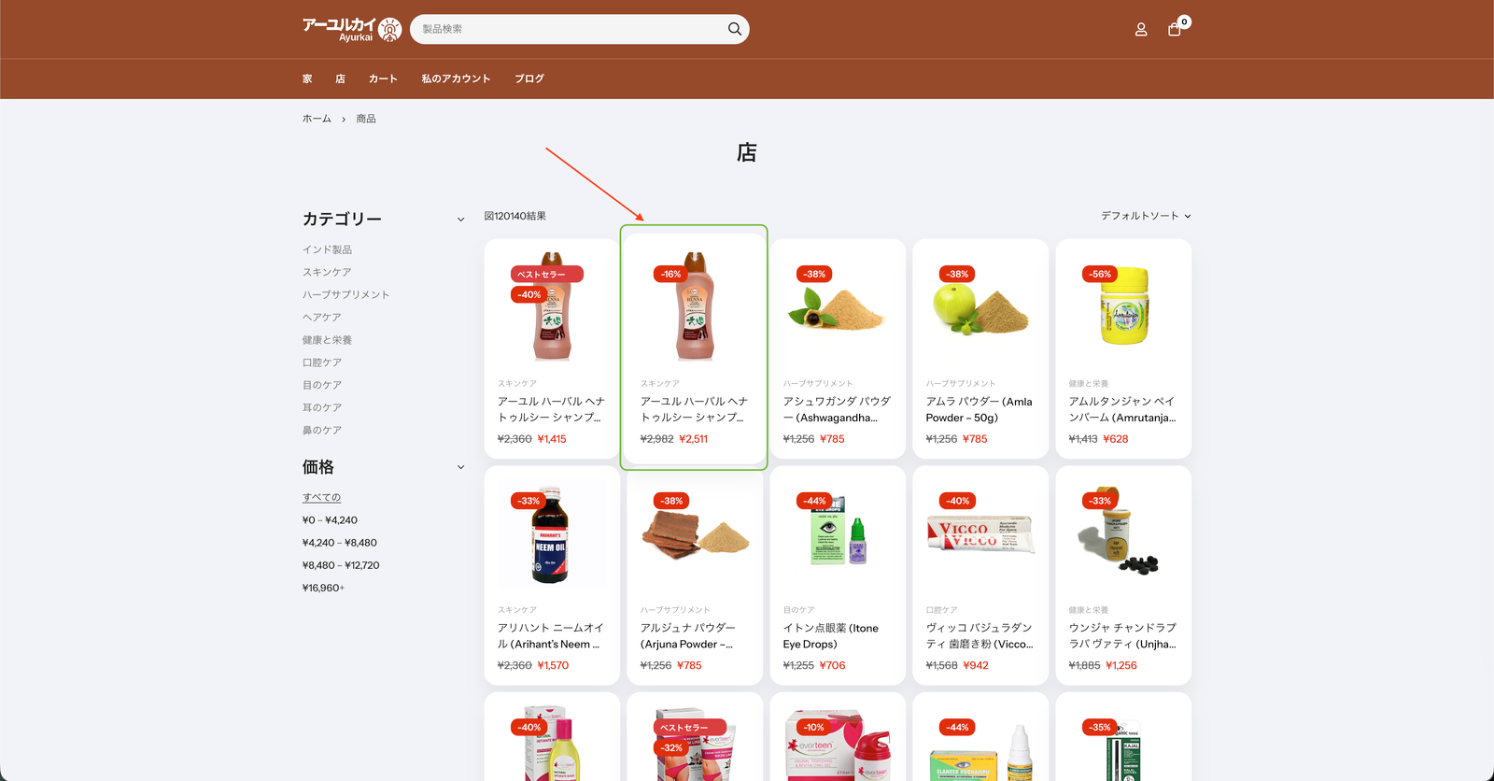Click the search magnifier icon
This screenshot has width=1494, height=781.
[x=735, y=29]
